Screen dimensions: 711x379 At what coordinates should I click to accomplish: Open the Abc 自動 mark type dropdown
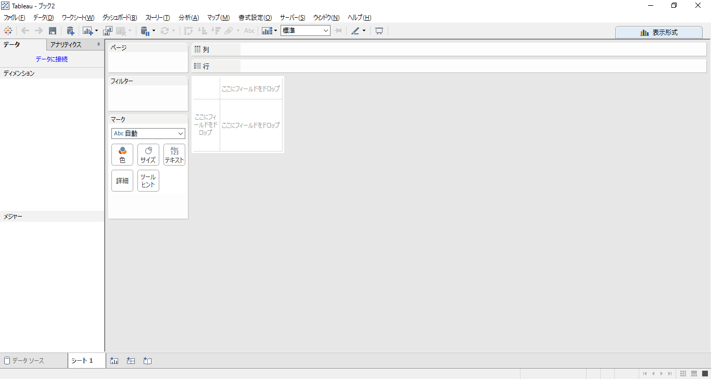click(x=148, y=134)
